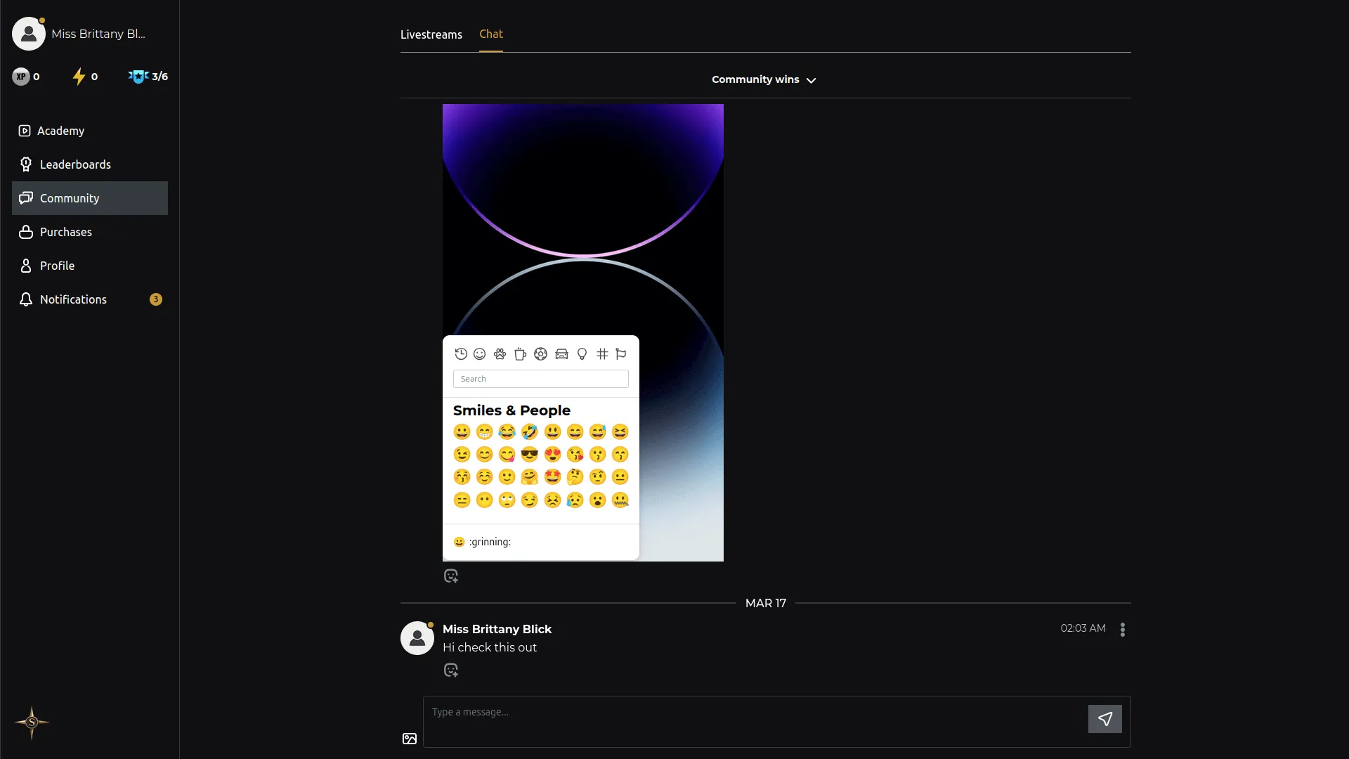This screenshot has height=759, width=1349.
Task: Open message options three-dot menu
Action: coord(1123,630)
